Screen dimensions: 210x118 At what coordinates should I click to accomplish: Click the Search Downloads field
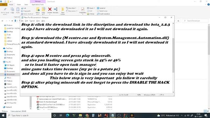pos(195,21)
